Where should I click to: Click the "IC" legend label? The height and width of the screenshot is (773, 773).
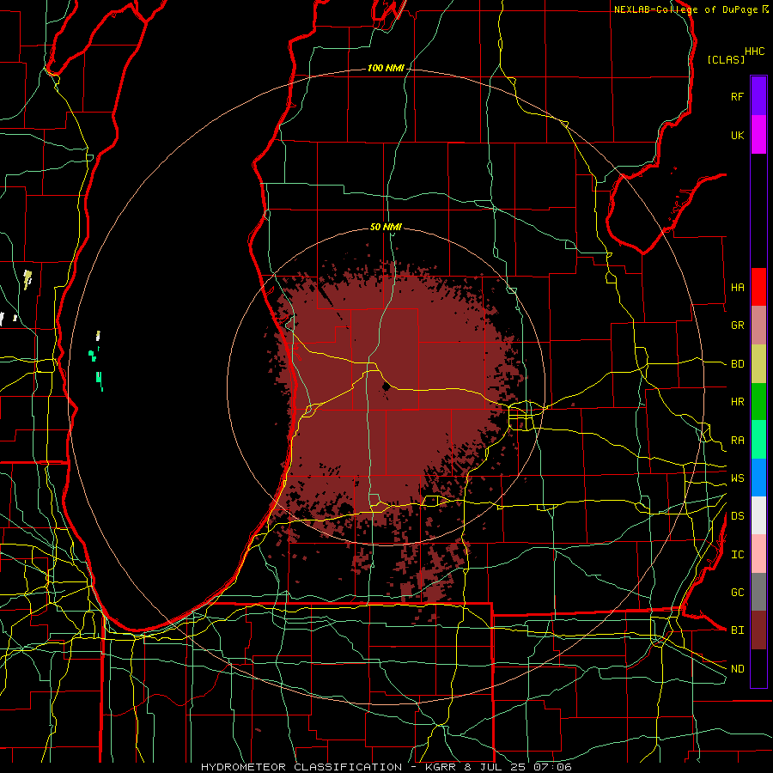737,555
